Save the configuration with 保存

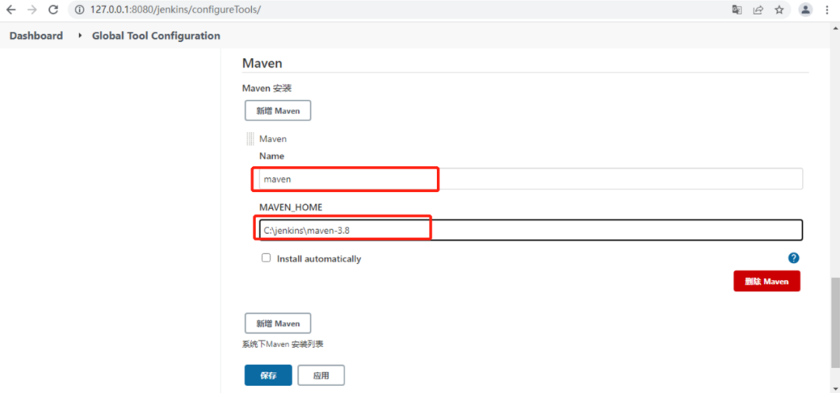pos(268,375)
